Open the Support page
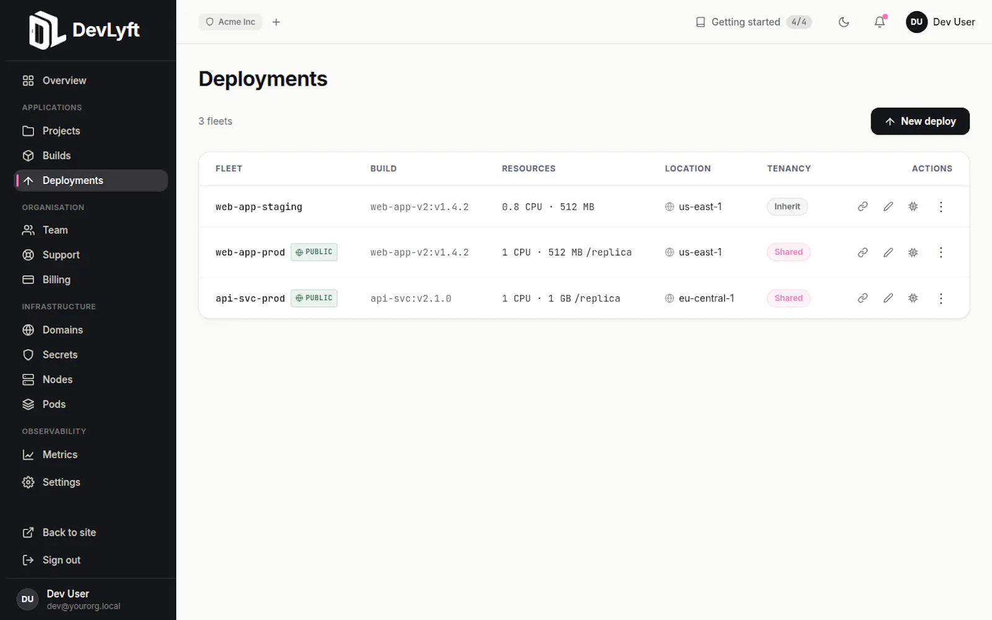 click(91, 255)
